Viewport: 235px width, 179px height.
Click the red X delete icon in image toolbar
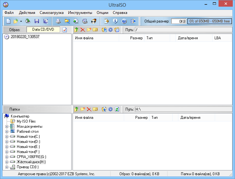(x=83, y=30)
